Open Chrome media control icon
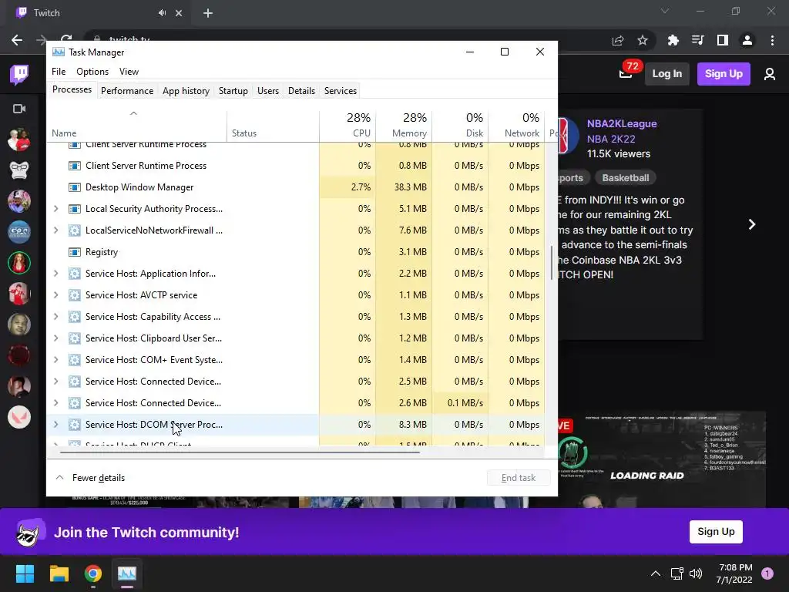 (x=697, y=40)
